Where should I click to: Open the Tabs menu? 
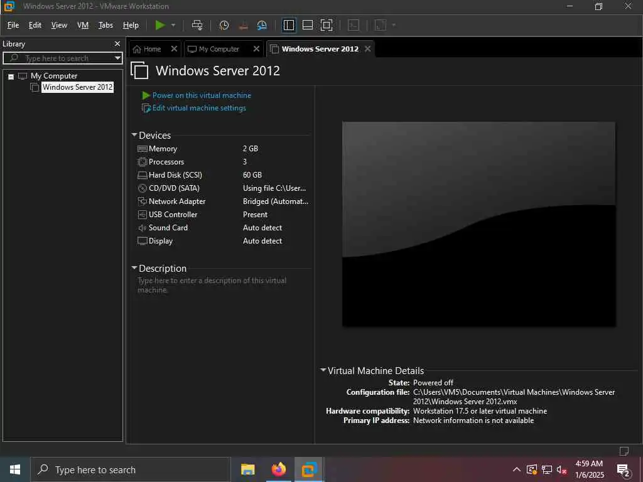(105, 25)
